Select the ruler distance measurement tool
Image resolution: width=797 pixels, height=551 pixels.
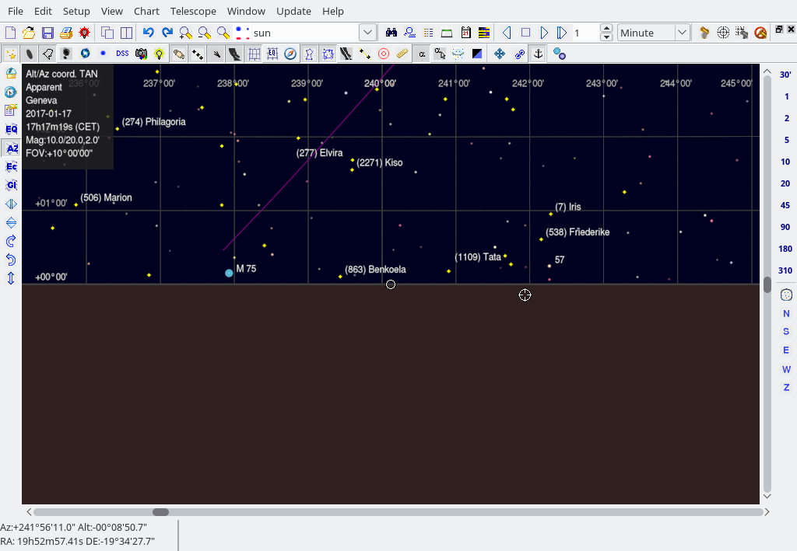(x=402, y=54)
